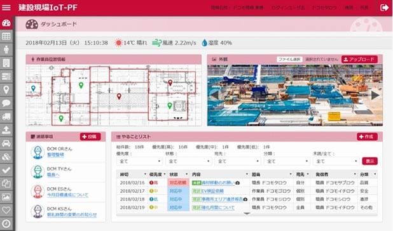Expand the 状態 filter dropdown
Image resolution: width=393 pixels, height=231 pixels.
[188, 161]
